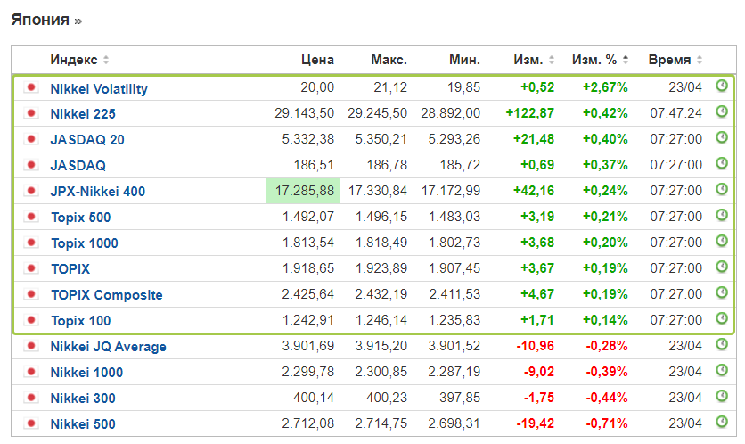
Task: Open Nikkei JQ Average index link
Action: [109, 347]
